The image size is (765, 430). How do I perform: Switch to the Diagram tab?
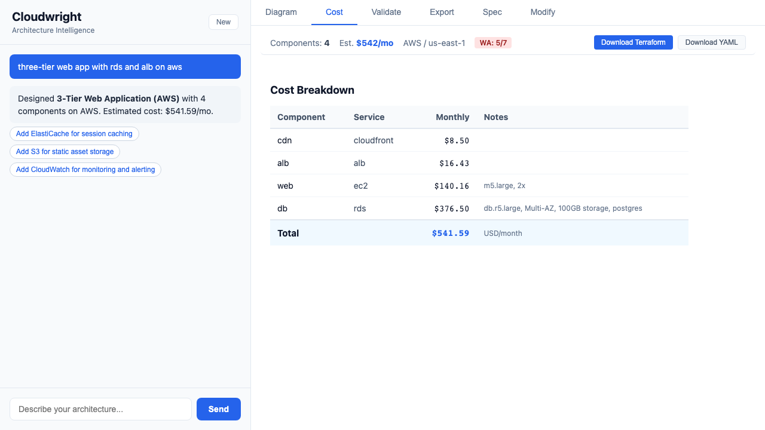click(x=281, y=12)
